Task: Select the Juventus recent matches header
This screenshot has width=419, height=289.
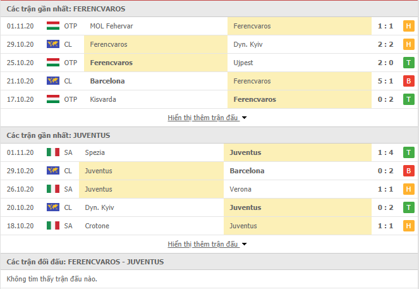Action: tap(58, 135)
